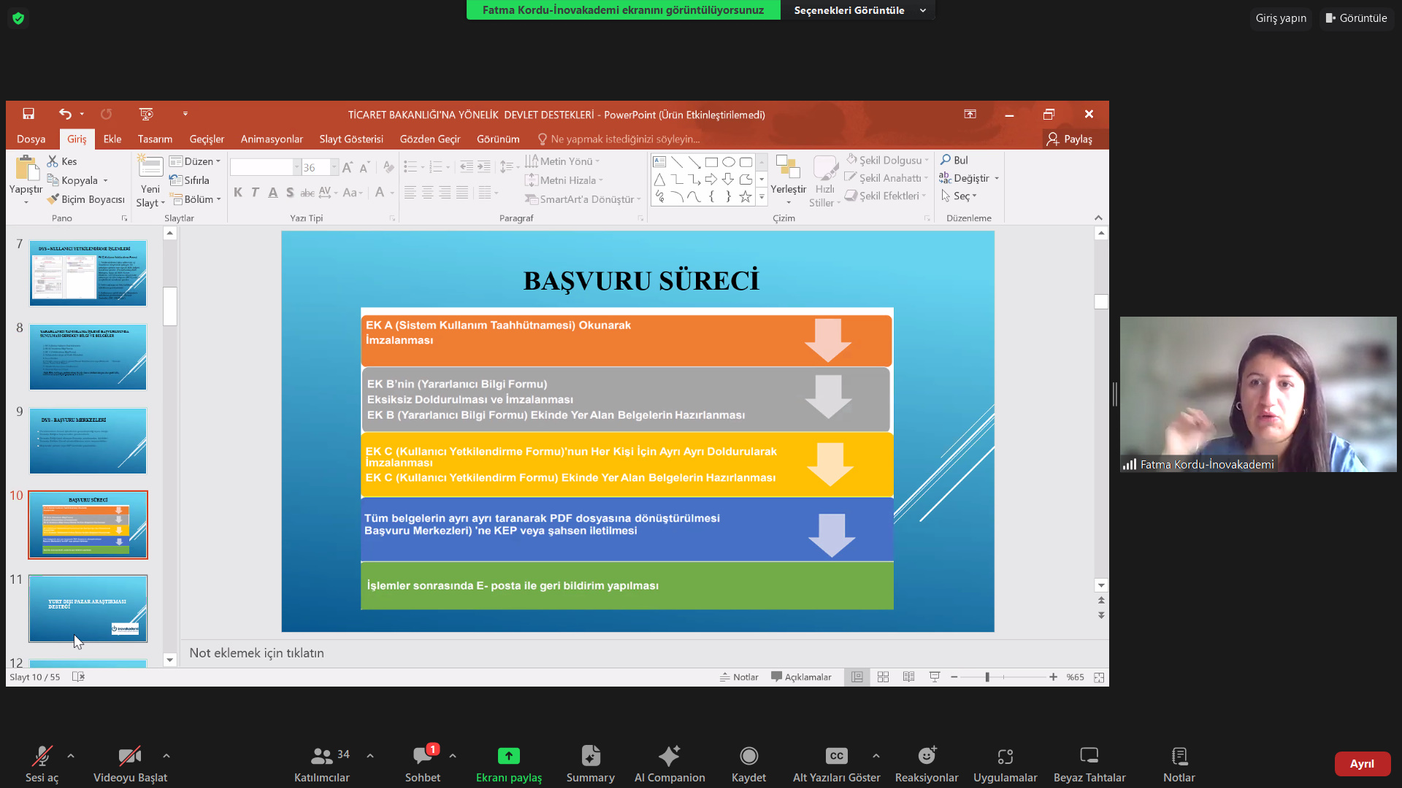Click the red Ayrıl leave button
The image size is (1402, 788).
1361,763
